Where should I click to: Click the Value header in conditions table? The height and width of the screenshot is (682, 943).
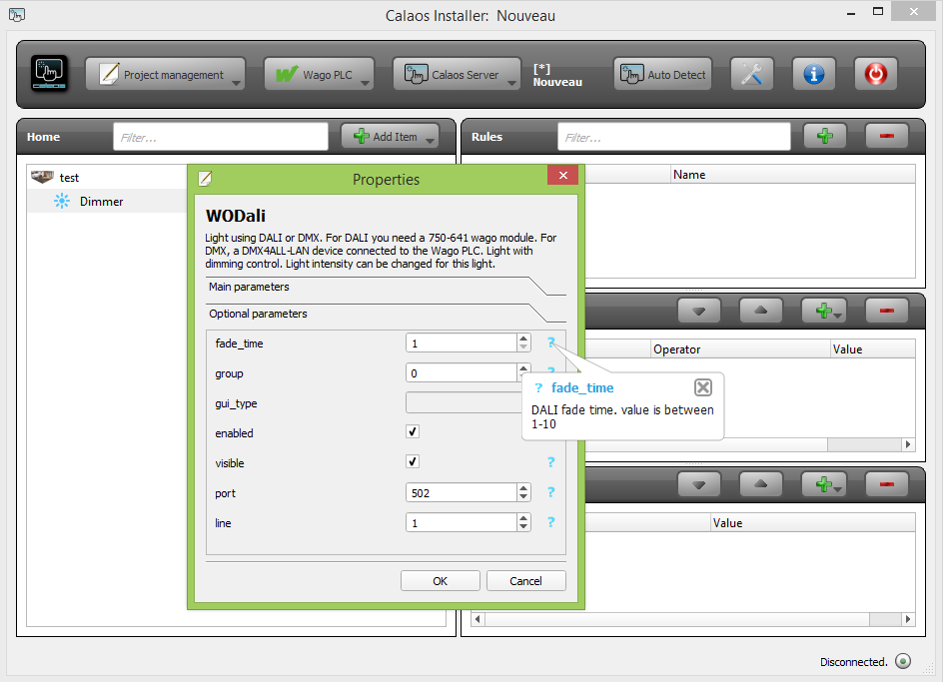(x=873, y=349)
